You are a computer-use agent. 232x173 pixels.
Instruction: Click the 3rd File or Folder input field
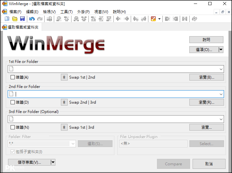tap(116, 119)
